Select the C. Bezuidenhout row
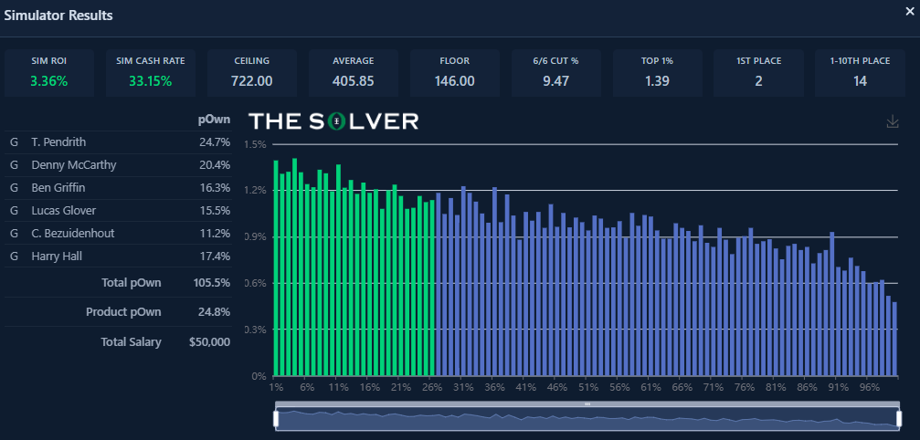 click(118, 233)
